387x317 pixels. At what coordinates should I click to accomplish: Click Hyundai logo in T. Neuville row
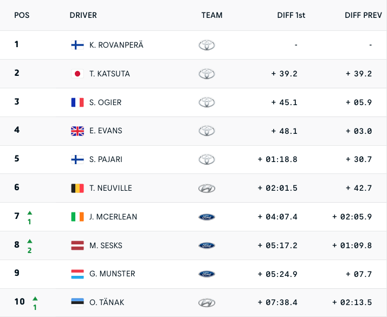(207, 188)
